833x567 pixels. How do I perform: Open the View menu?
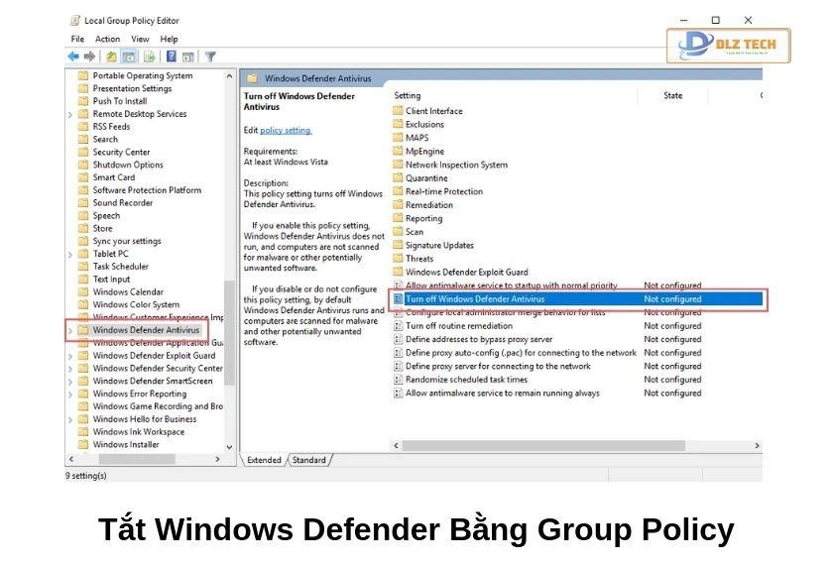pyautogui.click(x=140, y=39)
